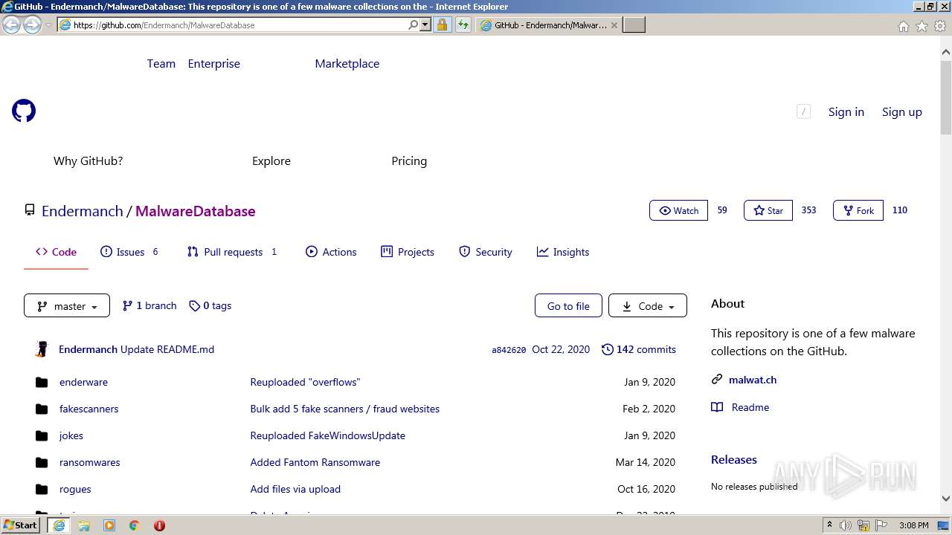Viewport: 952px width, 535px height.
Task: Click the GitHub Octocat logo
Action: pyautogui.click(x=24, y=111)
